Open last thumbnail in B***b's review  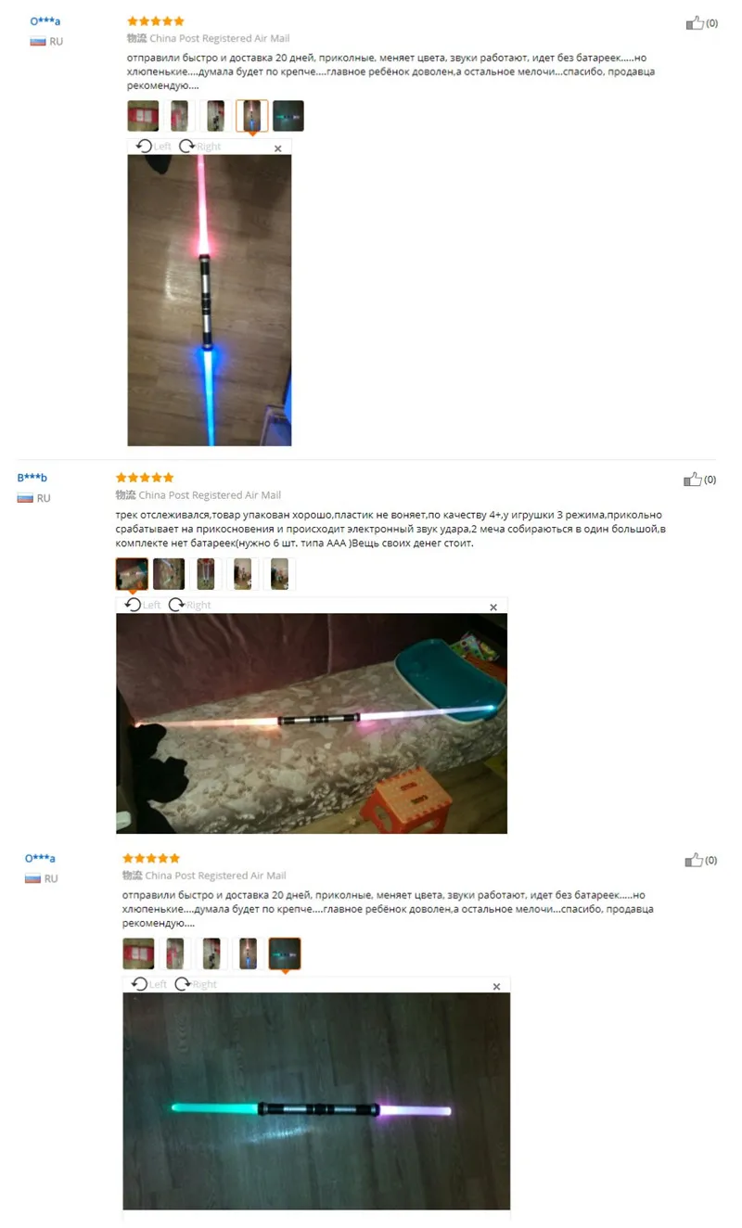pyautogui.click(x=278, y=574)
